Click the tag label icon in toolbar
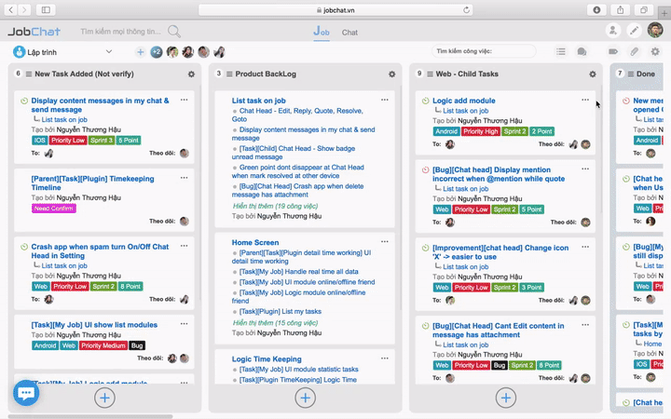Screen dimensions: 671x419 (x=613, y=52)
